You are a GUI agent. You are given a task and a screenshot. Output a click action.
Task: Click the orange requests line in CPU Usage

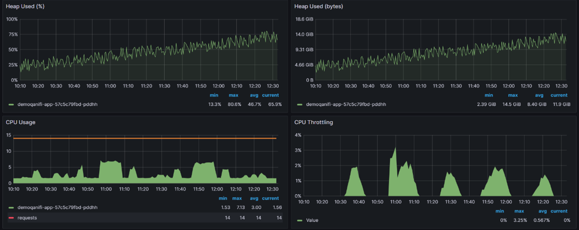pyautogui.click(x=145, y=138)
